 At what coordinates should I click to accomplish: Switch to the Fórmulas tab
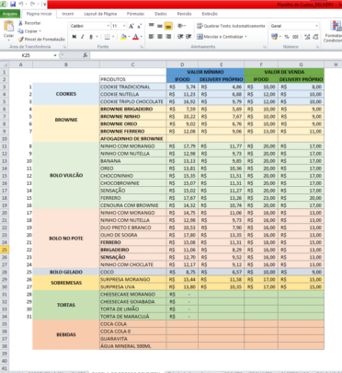(135, 14)
